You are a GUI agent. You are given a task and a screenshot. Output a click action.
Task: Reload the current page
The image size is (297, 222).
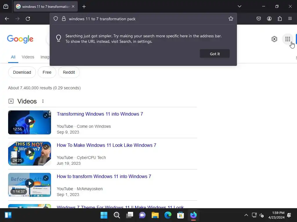tap(28, 19)
